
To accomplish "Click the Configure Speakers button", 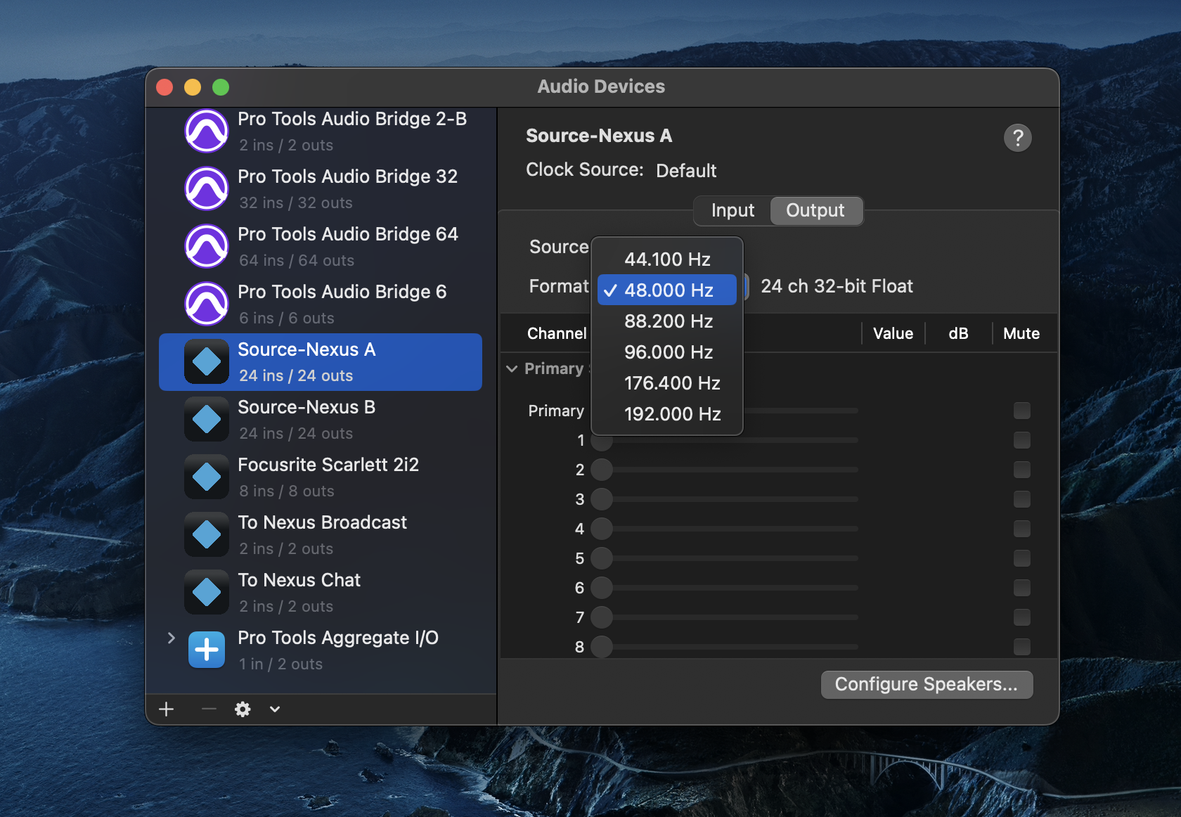I will pyautogui.click(x=926, y=684).
